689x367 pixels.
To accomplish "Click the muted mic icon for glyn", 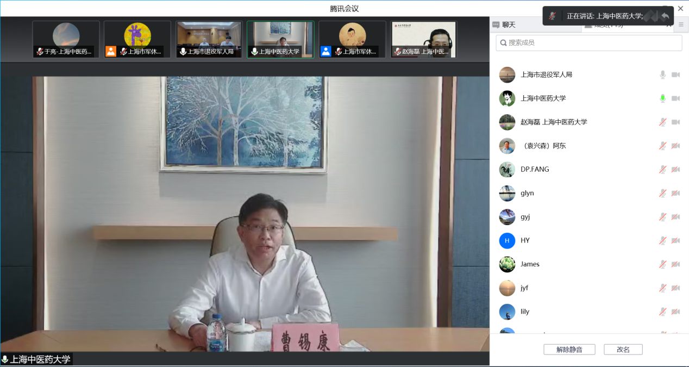I will coord(662,193).
